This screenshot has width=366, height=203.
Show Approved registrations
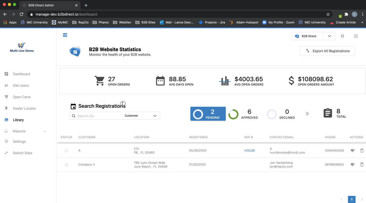coord(243,114)
